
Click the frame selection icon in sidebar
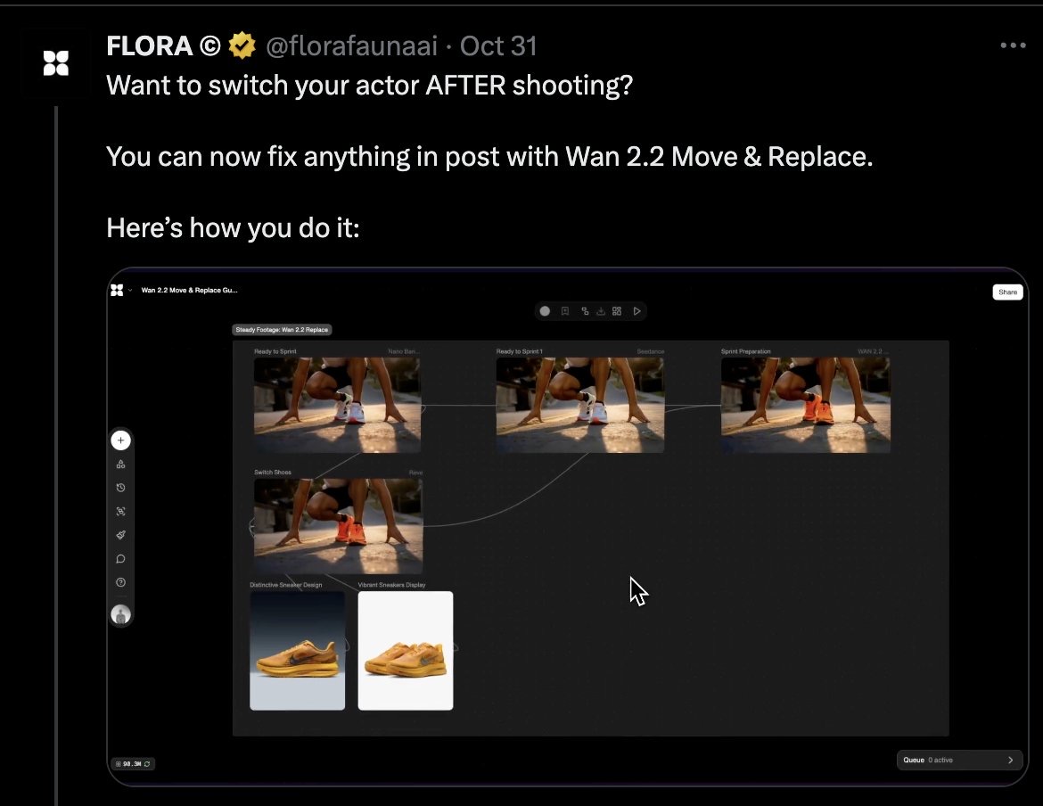tap(120, 512)
